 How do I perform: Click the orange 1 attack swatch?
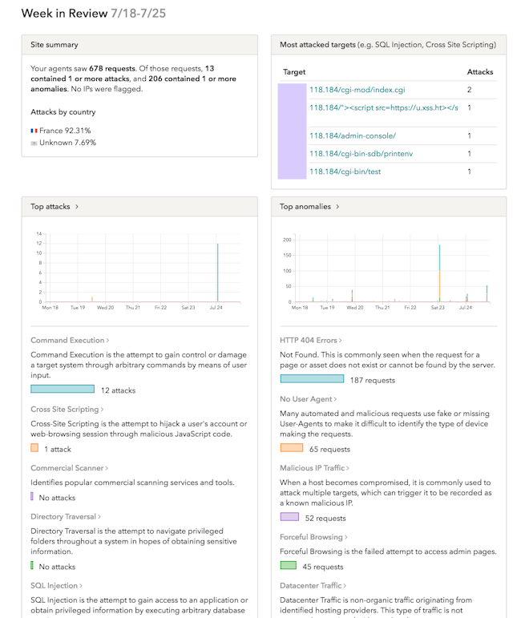[x=34, y=448]
